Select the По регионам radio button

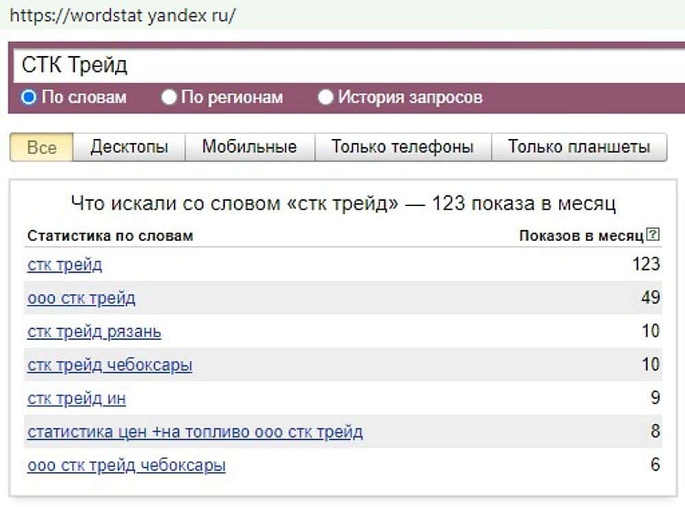[169, 97]
